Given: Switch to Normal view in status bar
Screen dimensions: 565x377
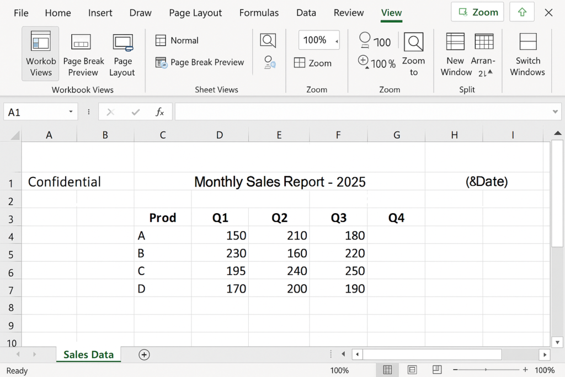Looking at the screenshot, I should tap(387, 370).
